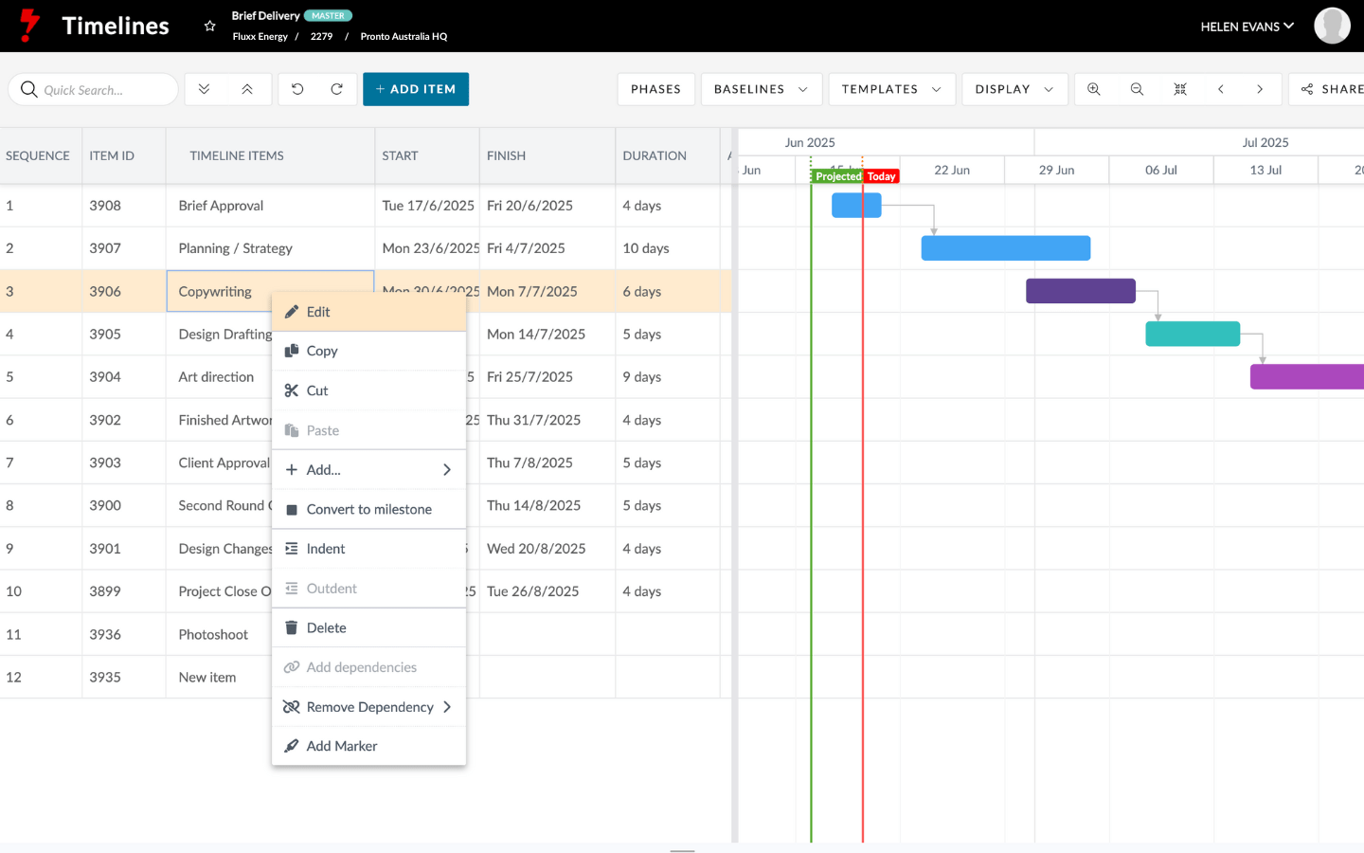Zoom out on the Gantt chart
1364x853 pixels.
(1137, 89)
